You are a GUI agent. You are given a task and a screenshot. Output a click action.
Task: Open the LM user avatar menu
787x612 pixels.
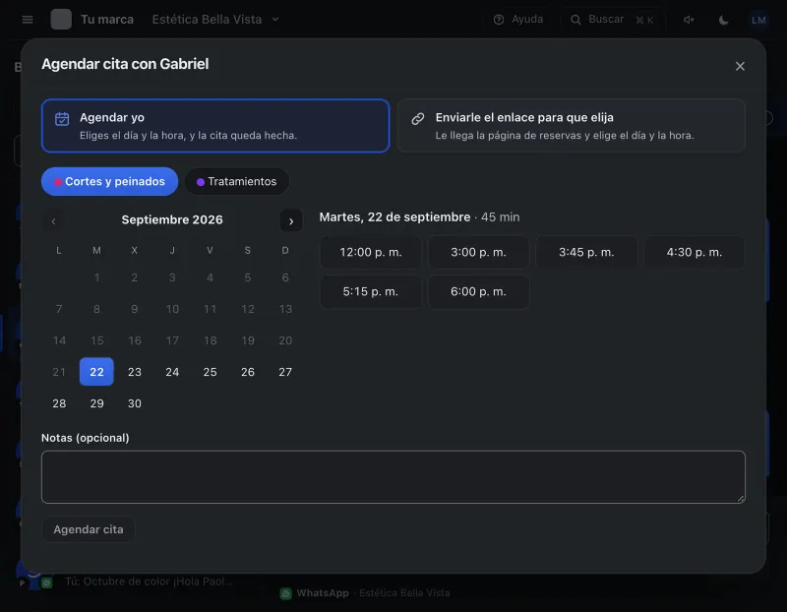pyautogui.click(x=758, y=20)
